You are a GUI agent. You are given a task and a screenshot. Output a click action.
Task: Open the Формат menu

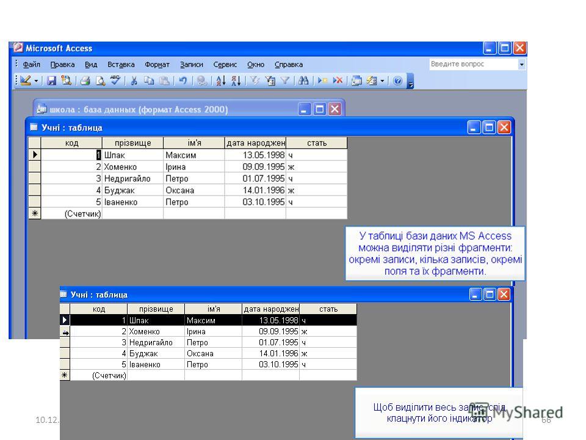pyautogui.click(x=157, y=64)
